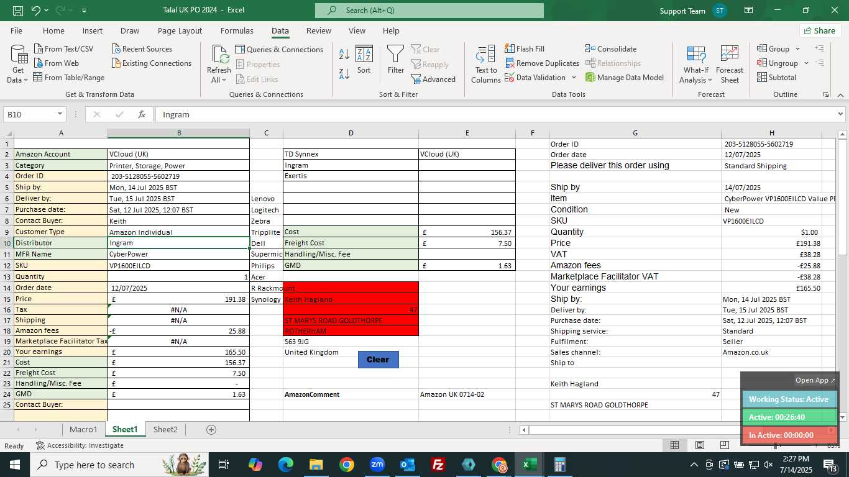
Task: Switch to the Review tab
Action: click(x=318, y=30)
